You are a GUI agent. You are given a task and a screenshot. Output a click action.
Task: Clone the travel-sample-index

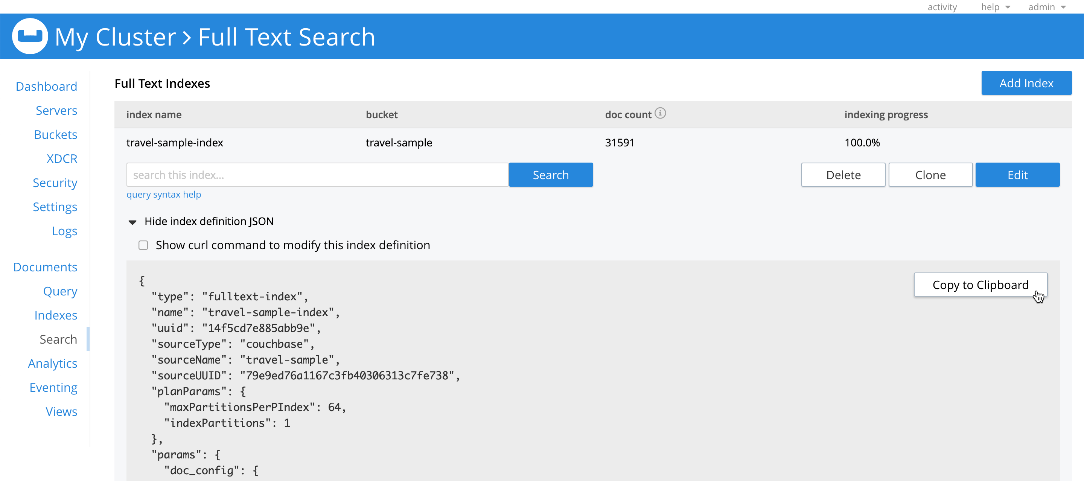(930, 174)
